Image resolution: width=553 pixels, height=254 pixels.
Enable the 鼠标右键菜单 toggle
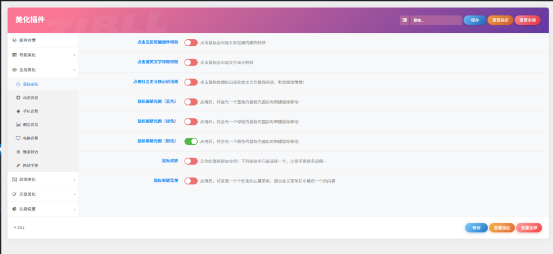(191, 181)
